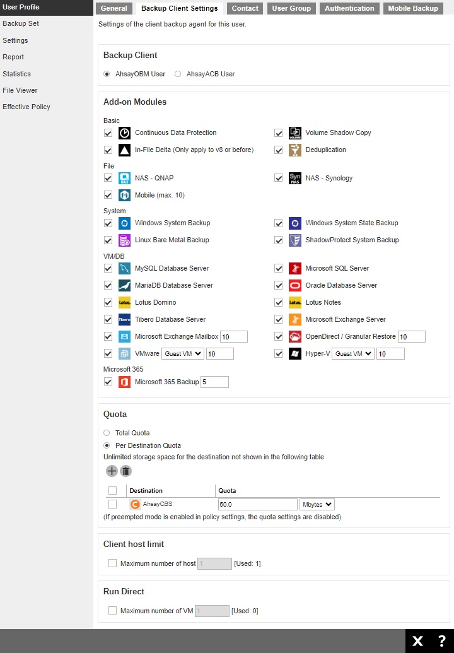This screenshot has height=653, width=454.
Task: Select User Profile in the sidebar
Action: 47,8
